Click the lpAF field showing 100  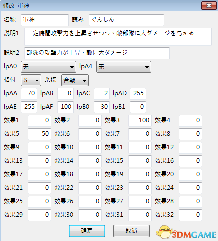click(66, 107)
